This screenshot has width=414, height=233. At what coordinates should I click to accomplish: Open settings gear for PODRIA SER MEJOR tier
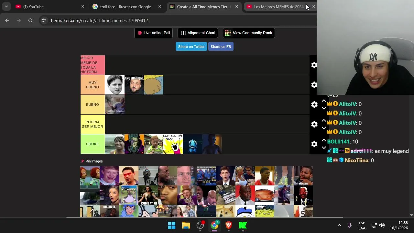click(314, 124)
